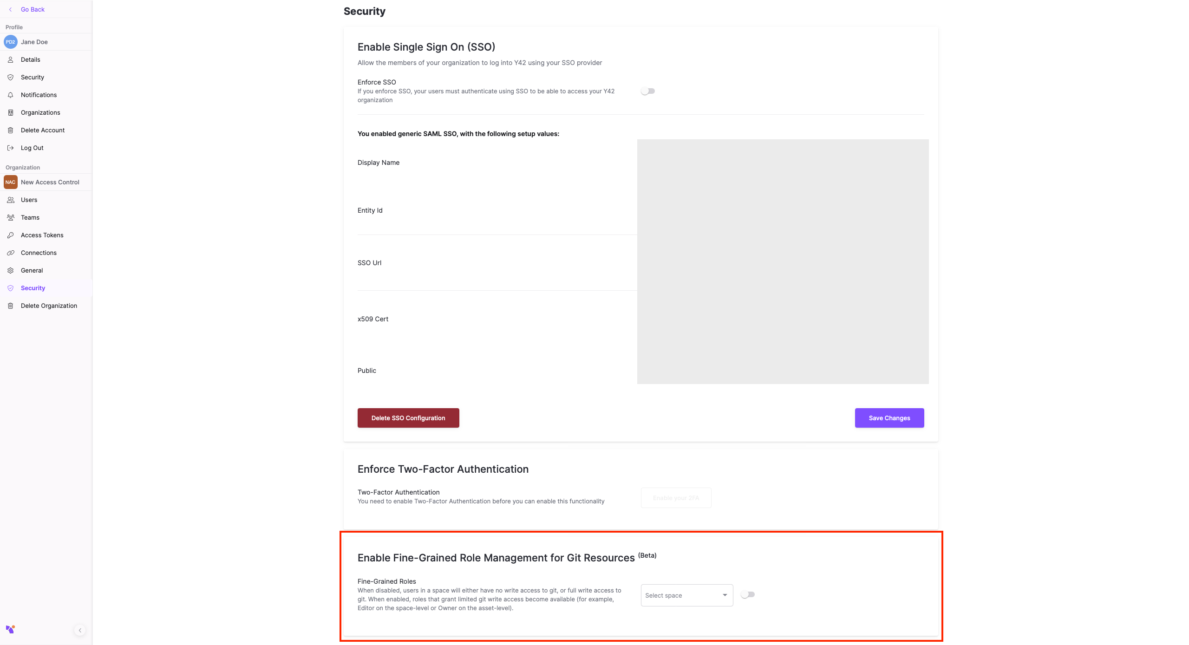
Task: Click the Teams group icon
Action: (11, 217)
